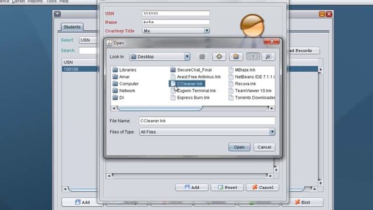Open the Students window system menu icon
Viewport: 373px width, 210px height.
(57, 14)
